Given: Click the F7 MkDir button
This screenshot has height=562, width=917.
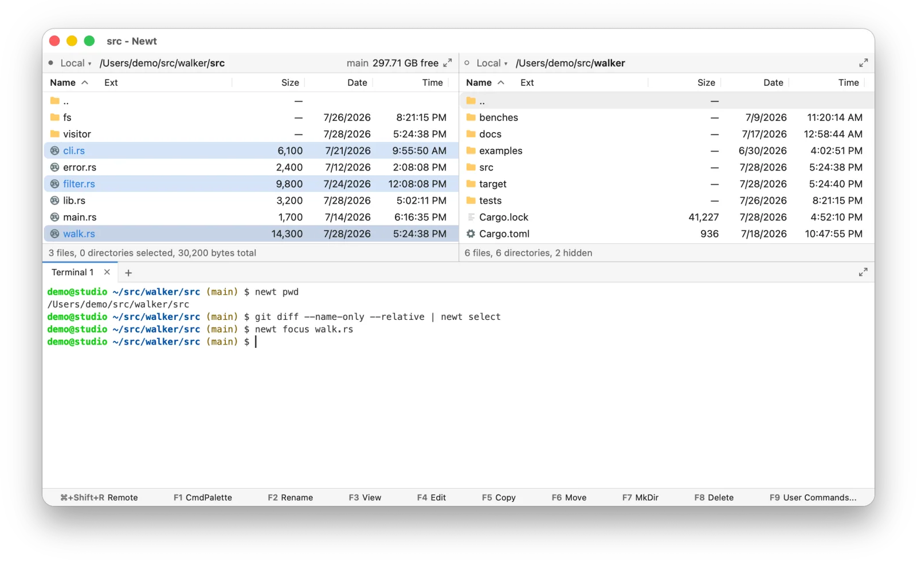Looking at the screenshot, I should 640,497.
